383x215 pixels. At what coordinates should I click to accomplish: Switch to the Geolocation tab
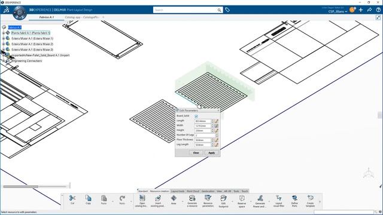208,191
